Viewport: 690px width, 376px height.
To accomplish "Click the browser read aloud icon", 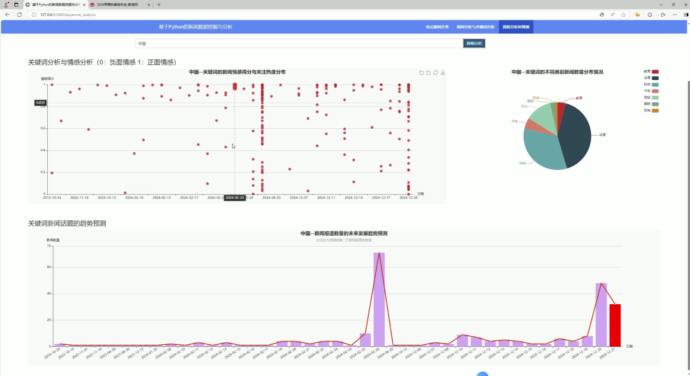I will [613, 15].
